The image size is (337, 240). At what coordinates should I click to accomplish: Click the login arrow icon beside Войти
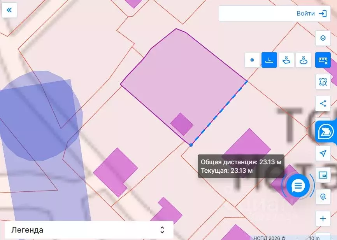coord(323,14)
